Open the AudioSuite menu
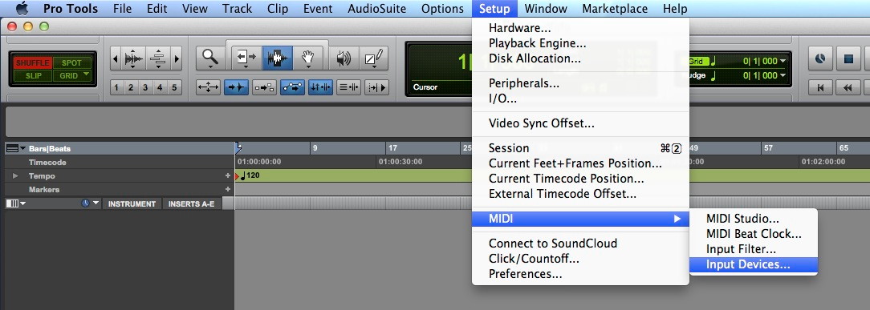The height and width of the screenshot is (310, 870). pyautogui.click(x=376, y=9)
